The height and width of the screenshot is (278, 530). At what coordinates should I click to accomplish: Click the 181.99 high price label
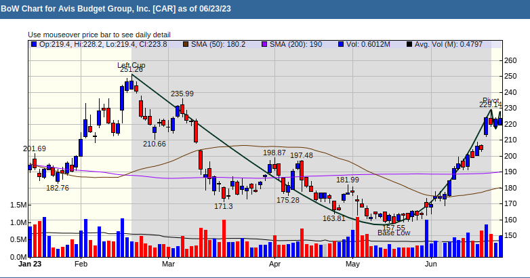[348, 180]
